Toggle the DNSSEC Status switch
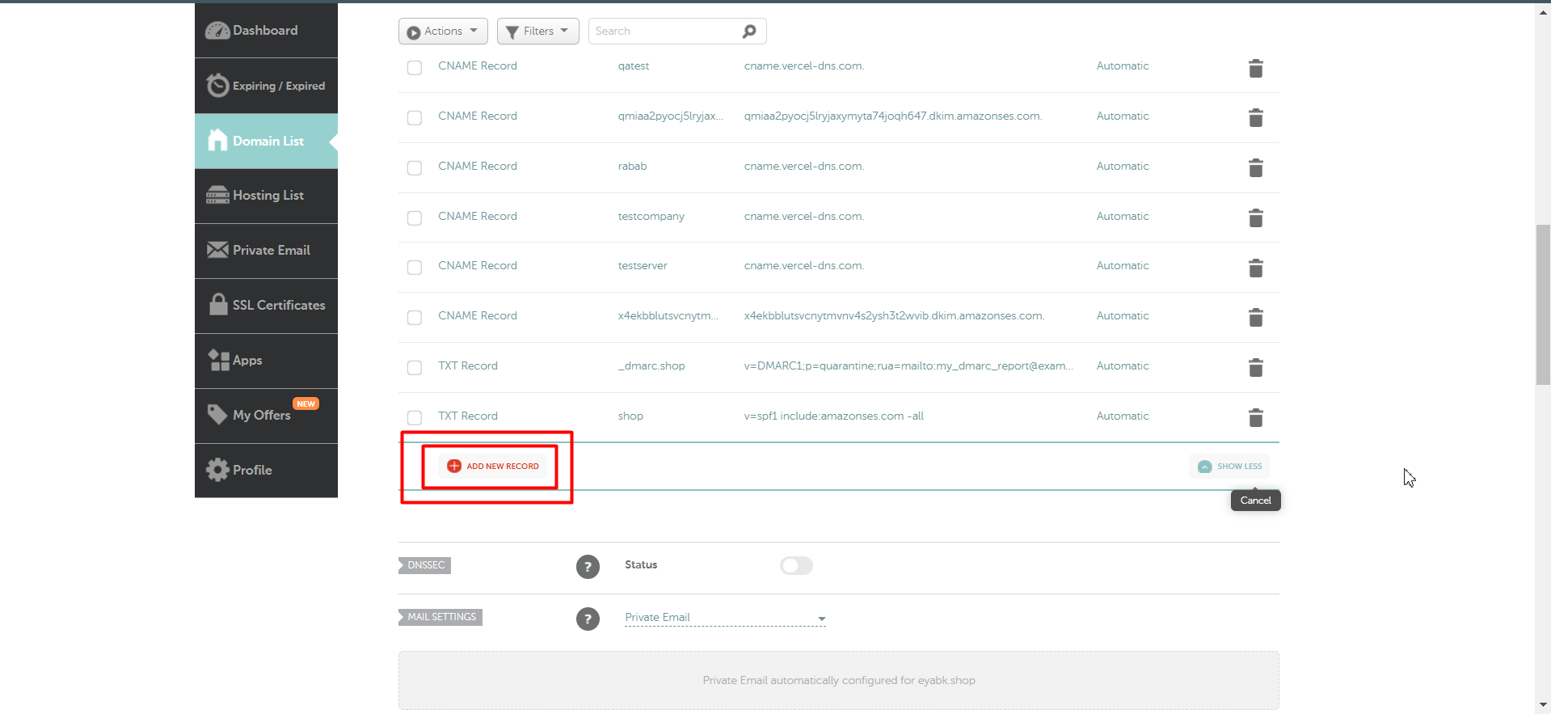 796,566
